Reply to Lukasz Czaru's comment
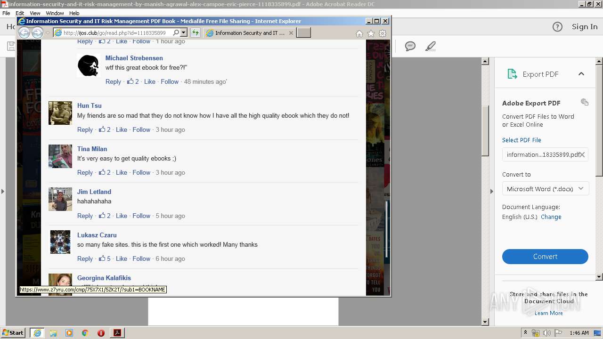Screen dimensions: 603x339 85,258
